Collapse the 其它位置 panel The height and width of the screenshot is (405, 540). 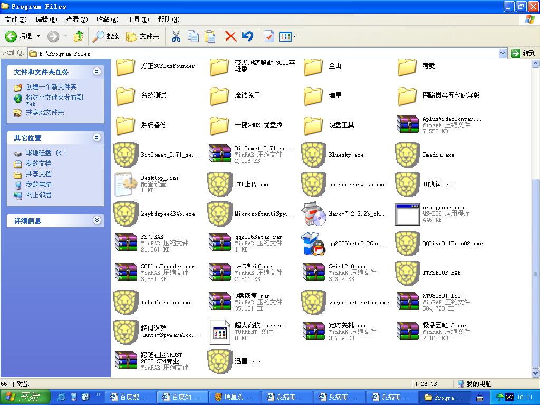[x=97, y=138]
